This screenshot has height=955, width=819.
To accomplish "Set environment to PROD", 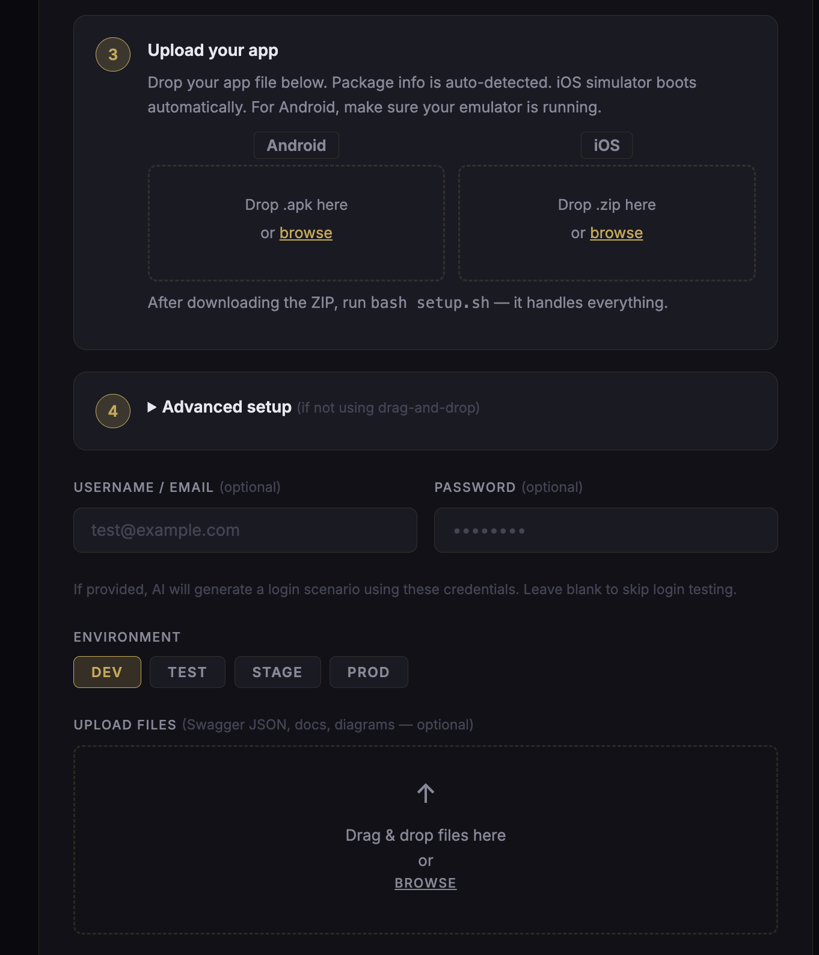I will (x=369, y=672).
